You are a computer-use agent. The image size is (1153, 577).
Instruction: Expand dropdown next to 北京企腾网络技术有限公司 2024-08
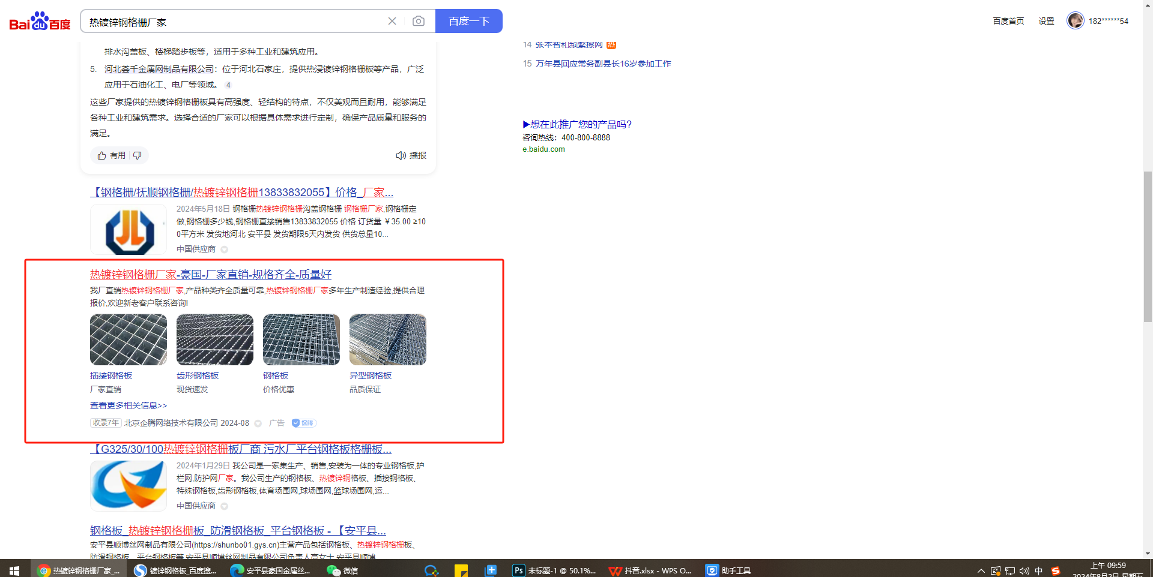(258, 423)
